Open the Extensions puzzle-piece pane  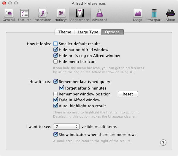43,15
